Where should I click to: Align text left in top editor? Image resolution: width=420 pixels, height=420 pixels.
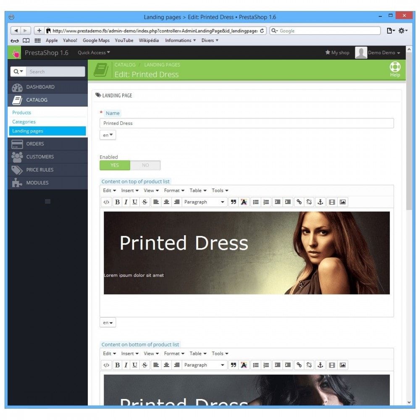pos(156,202)
